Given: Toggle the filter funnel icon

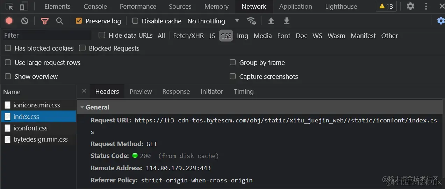Looking at the screenshot, I should pyautogui.click(x=44, y=21).
